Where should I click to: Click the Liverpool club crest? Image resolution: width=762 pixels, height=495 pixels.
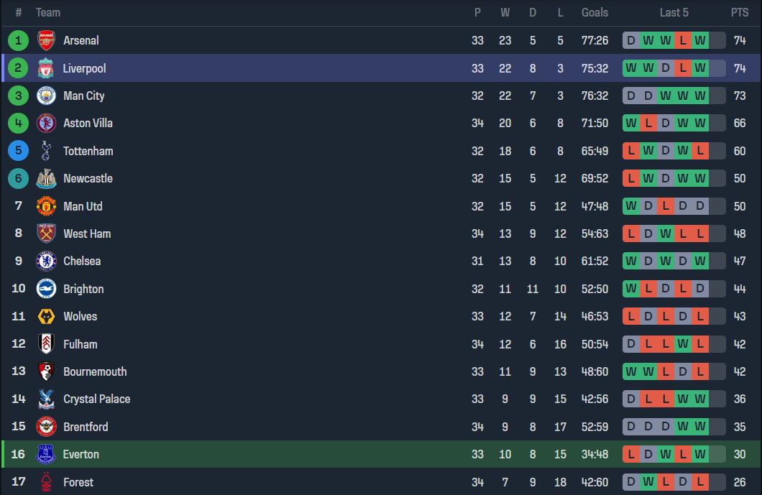pyautogui.click(x=46, y=68)
